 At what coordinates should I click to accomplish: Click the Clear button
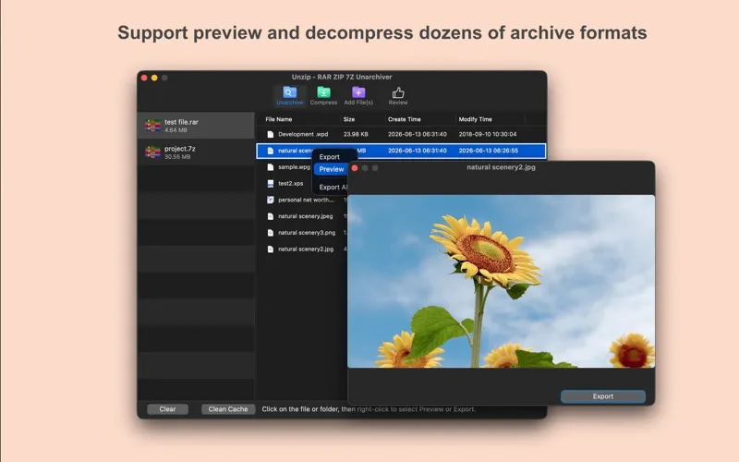coord(167,409)
